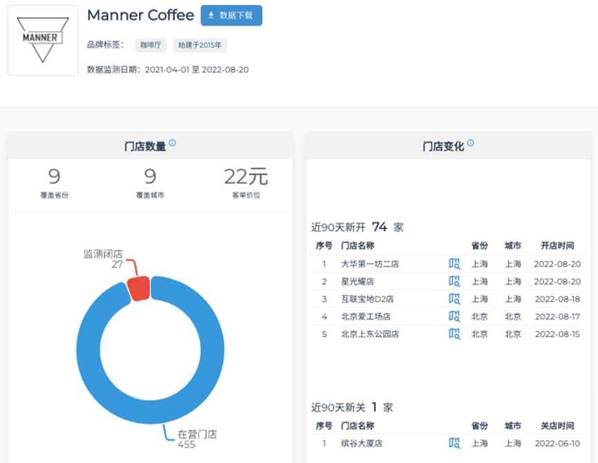
Task: Open map view for 星光耀店
Action: pos(453,282)
